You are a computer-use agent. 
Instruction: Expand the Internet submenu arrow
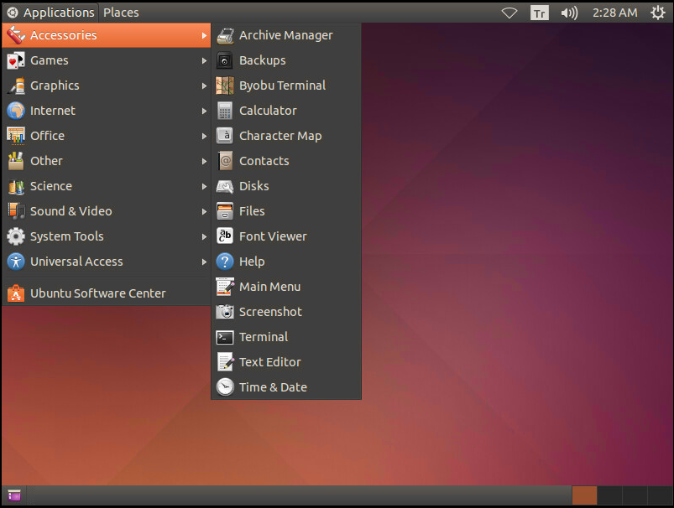tap(204, 111)
